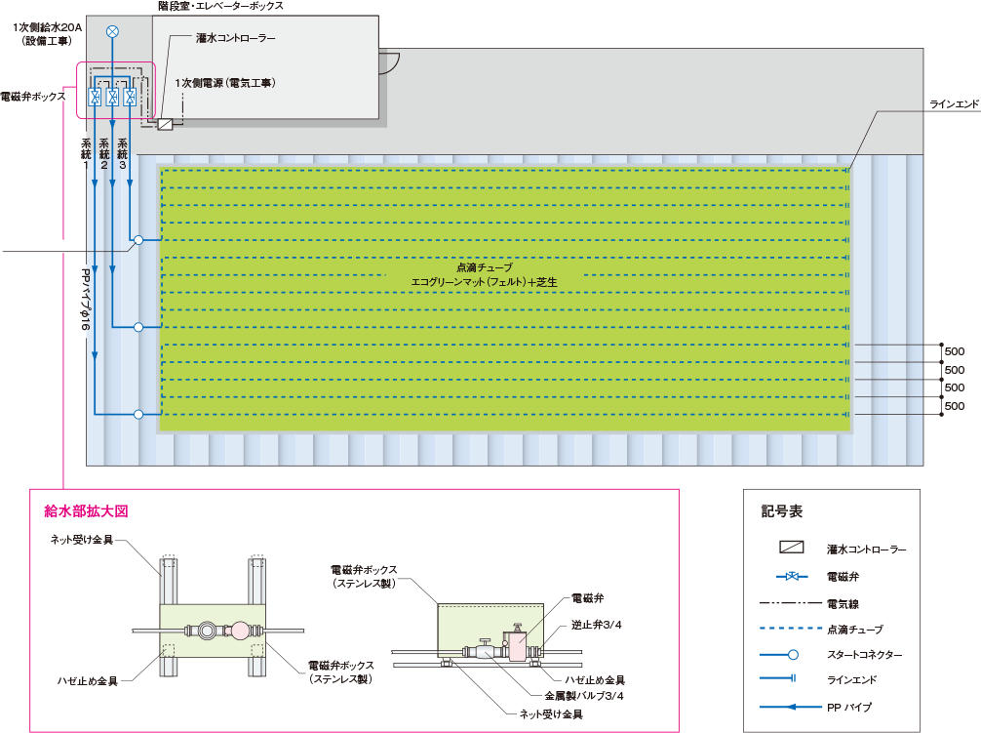Click the エコグリーンマット(フェルト)+芝生 text
The width and height of the screenshot is (981, 733).
485,282
